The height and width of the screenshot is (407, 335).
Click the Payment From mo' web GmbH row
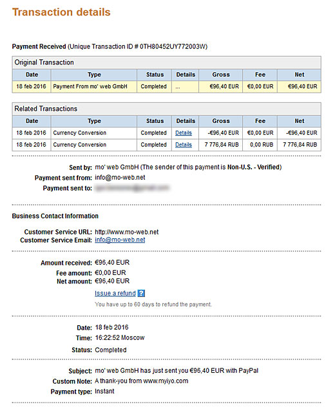click(166, 86)
